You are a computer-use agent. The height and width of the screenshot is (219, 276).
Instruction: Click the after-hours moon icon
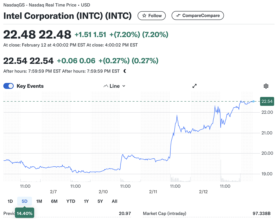[125, 71]
